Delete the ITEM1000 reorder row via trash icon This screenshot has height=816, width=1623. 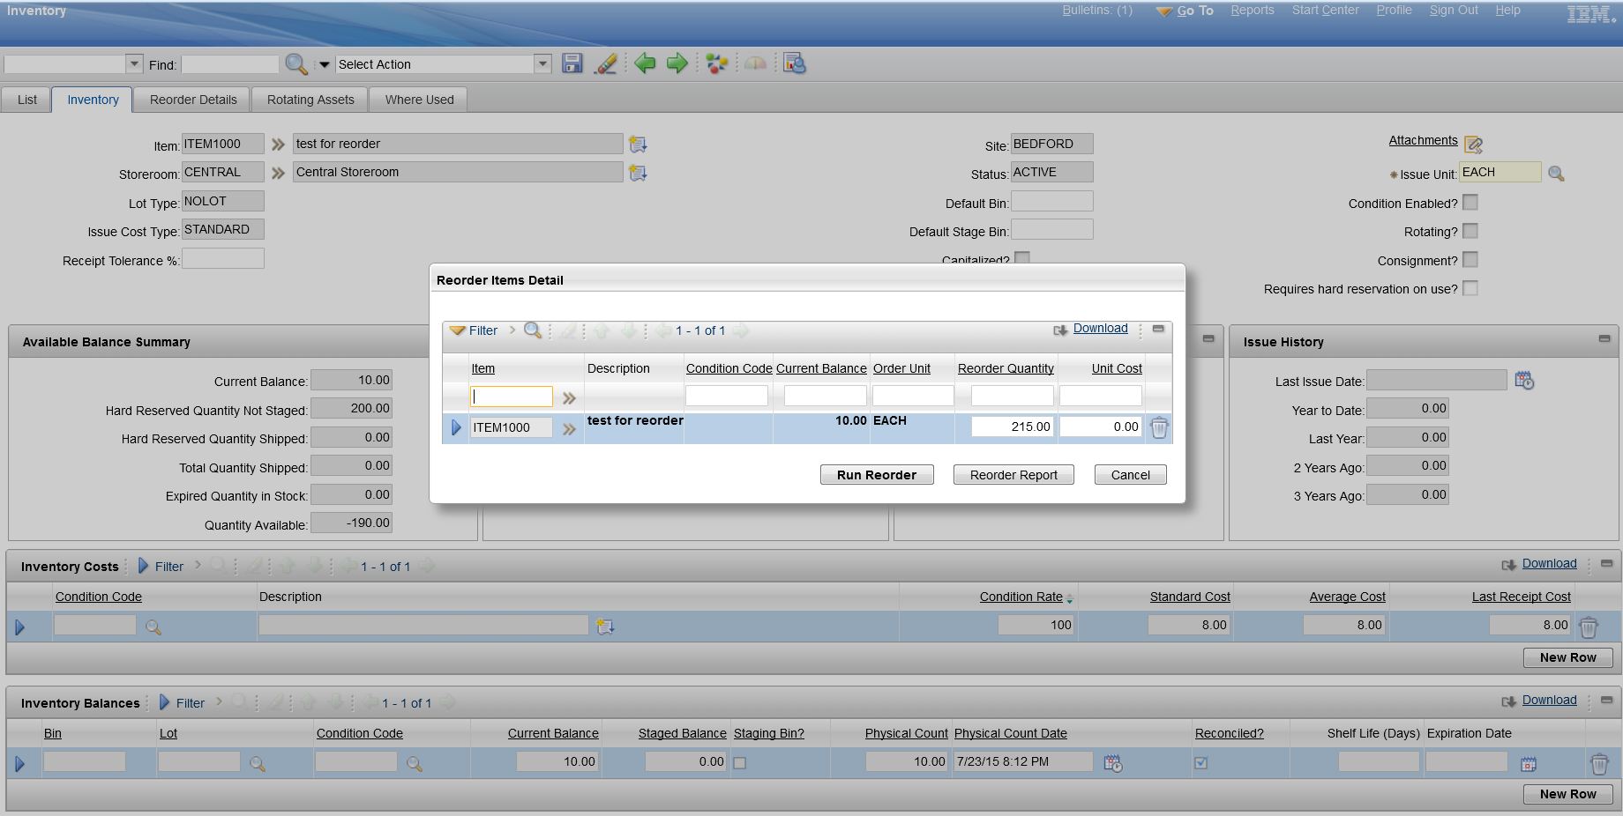1159,427
